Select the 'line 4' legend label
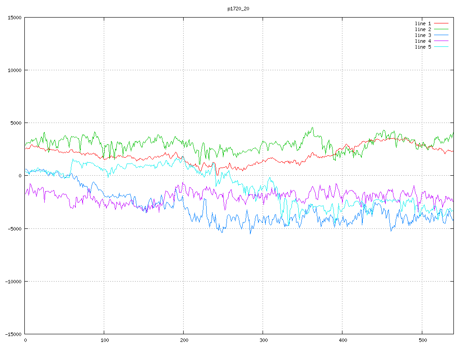Screen dimensions: 462x346 (423, 41)
